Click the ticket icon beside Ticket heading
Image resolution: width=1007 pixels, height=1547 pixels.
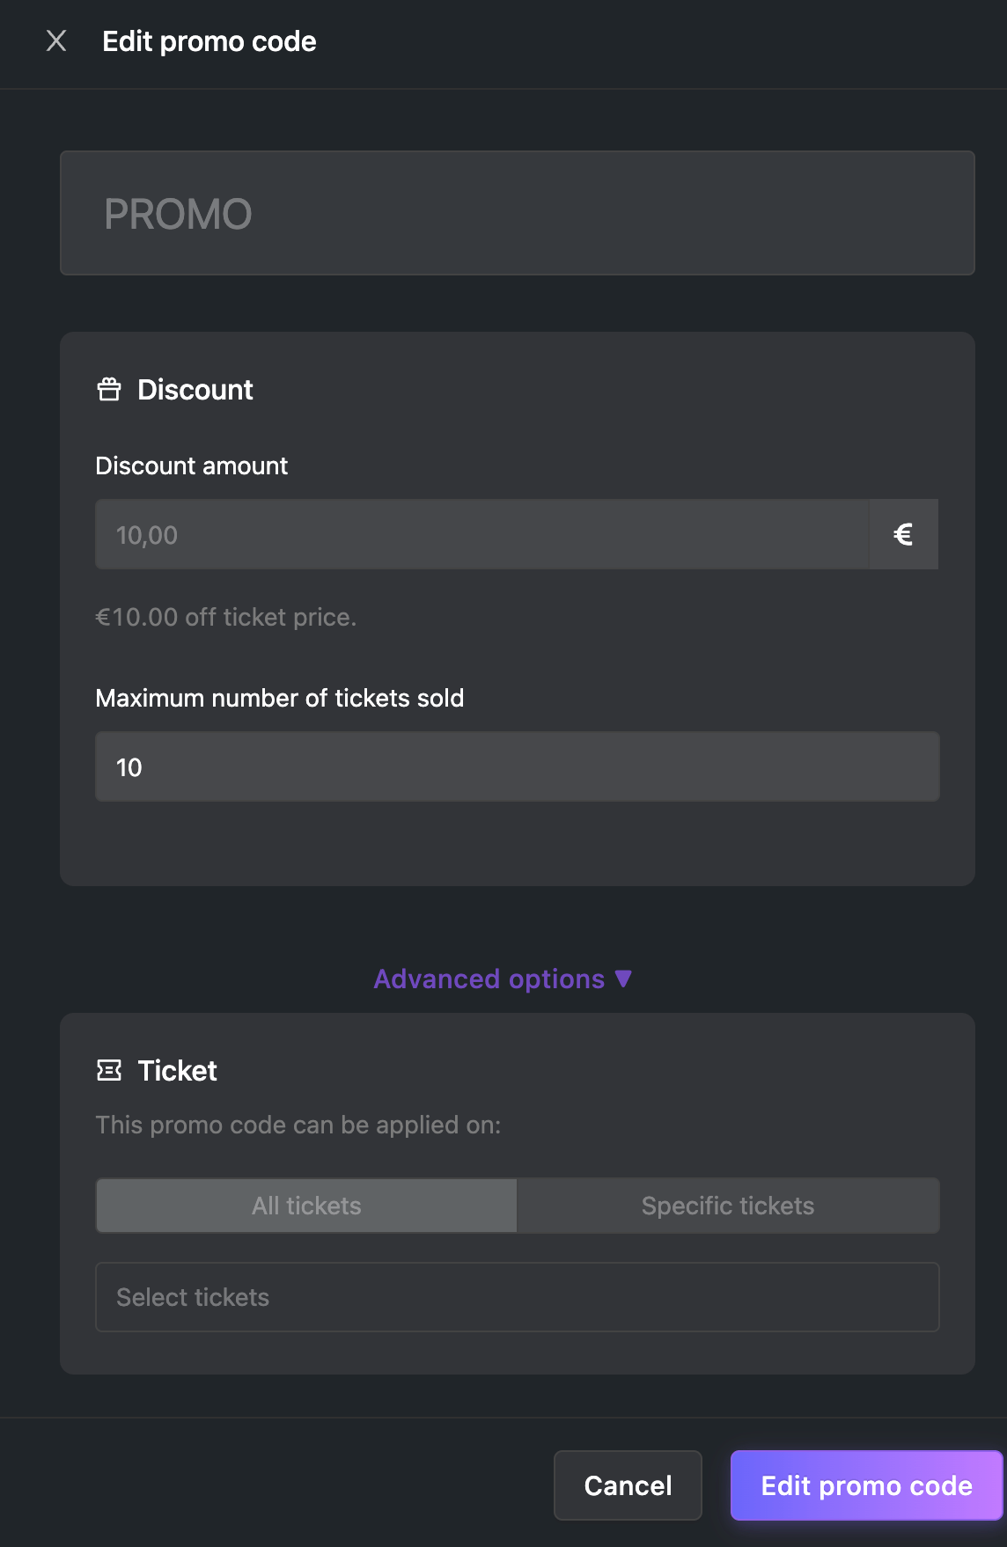pyautogui.click(x=108, y=1071)
